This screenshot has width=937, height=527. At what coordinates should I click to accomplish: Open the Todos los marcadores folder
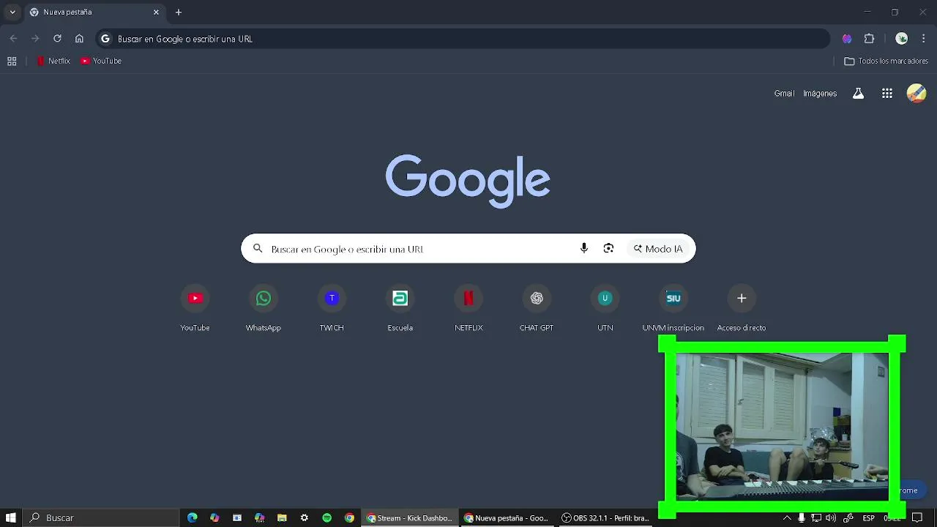point(886,61)
